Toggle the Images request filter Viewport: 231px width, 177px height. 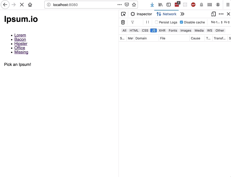coord(186,30)
